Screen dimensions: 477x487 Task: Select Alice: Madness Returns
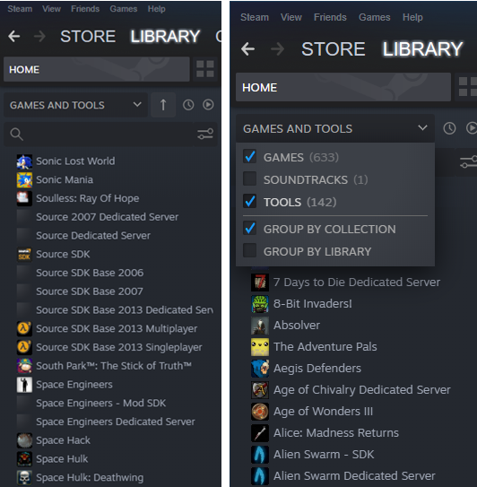(x=336, y=432)
